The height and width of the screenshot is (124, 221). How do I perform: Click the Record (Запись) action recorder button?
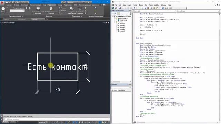pyautogui.click(x=3, y=10)
